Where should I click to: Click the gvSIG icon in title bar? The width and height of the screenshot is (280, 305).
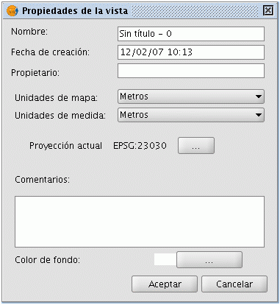click(x=12, y=11)
